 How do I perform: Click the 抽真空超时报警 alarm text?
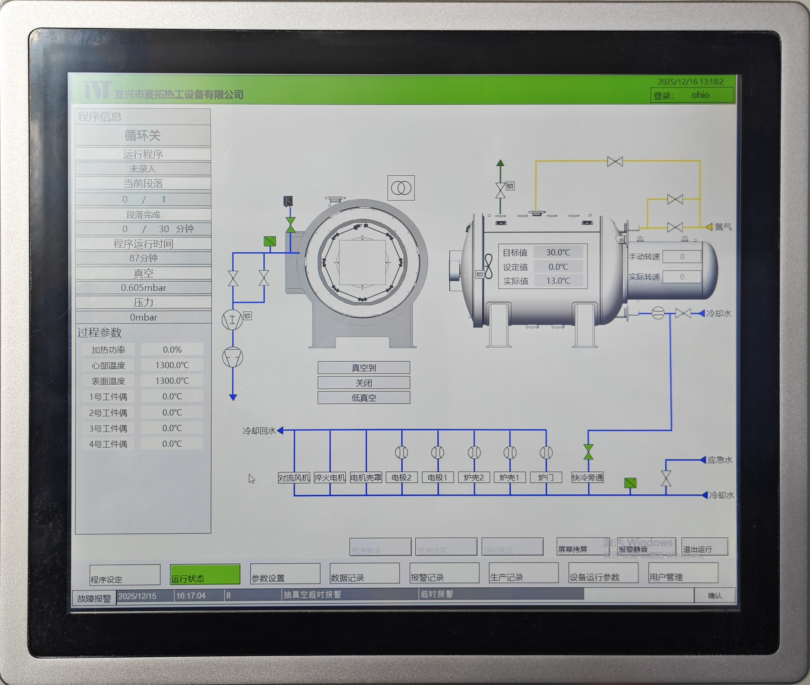click(x=312, y=594)
